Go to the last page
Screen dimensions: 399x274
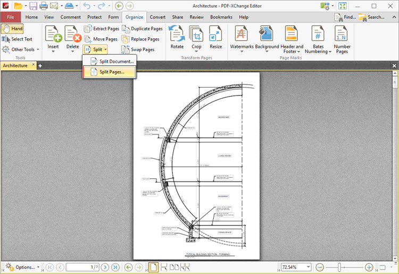[x=115, y=267]
